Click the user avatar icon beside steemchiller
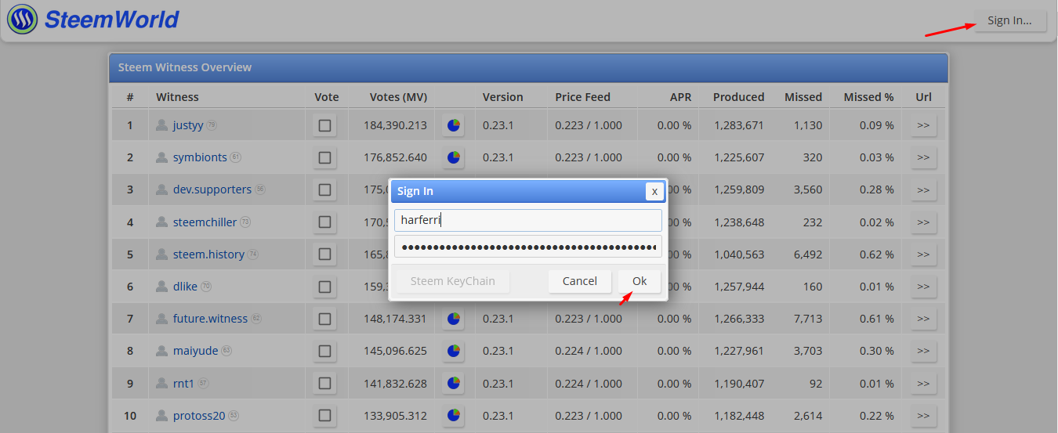The image size is (1058, 433). click(162, 222)
